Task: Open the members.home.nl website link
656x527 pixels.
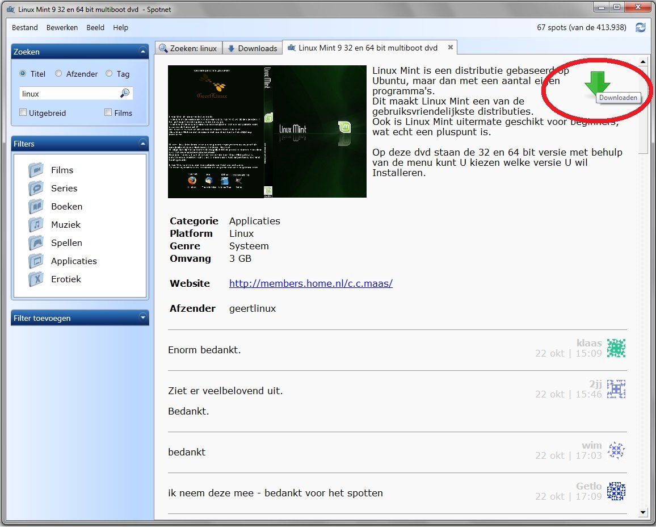Action: [310, 283]
